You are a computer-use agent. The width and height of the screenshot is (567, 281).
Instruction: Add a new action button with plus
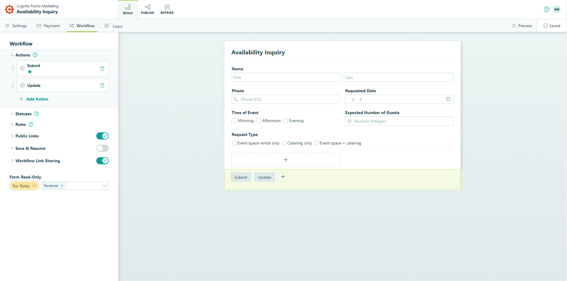click(283, 177)
